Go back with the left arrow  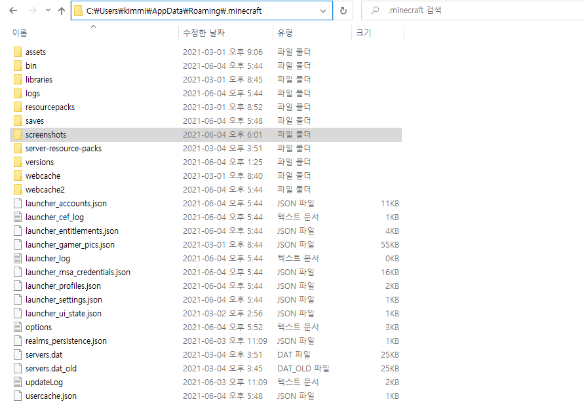[13, 10]
